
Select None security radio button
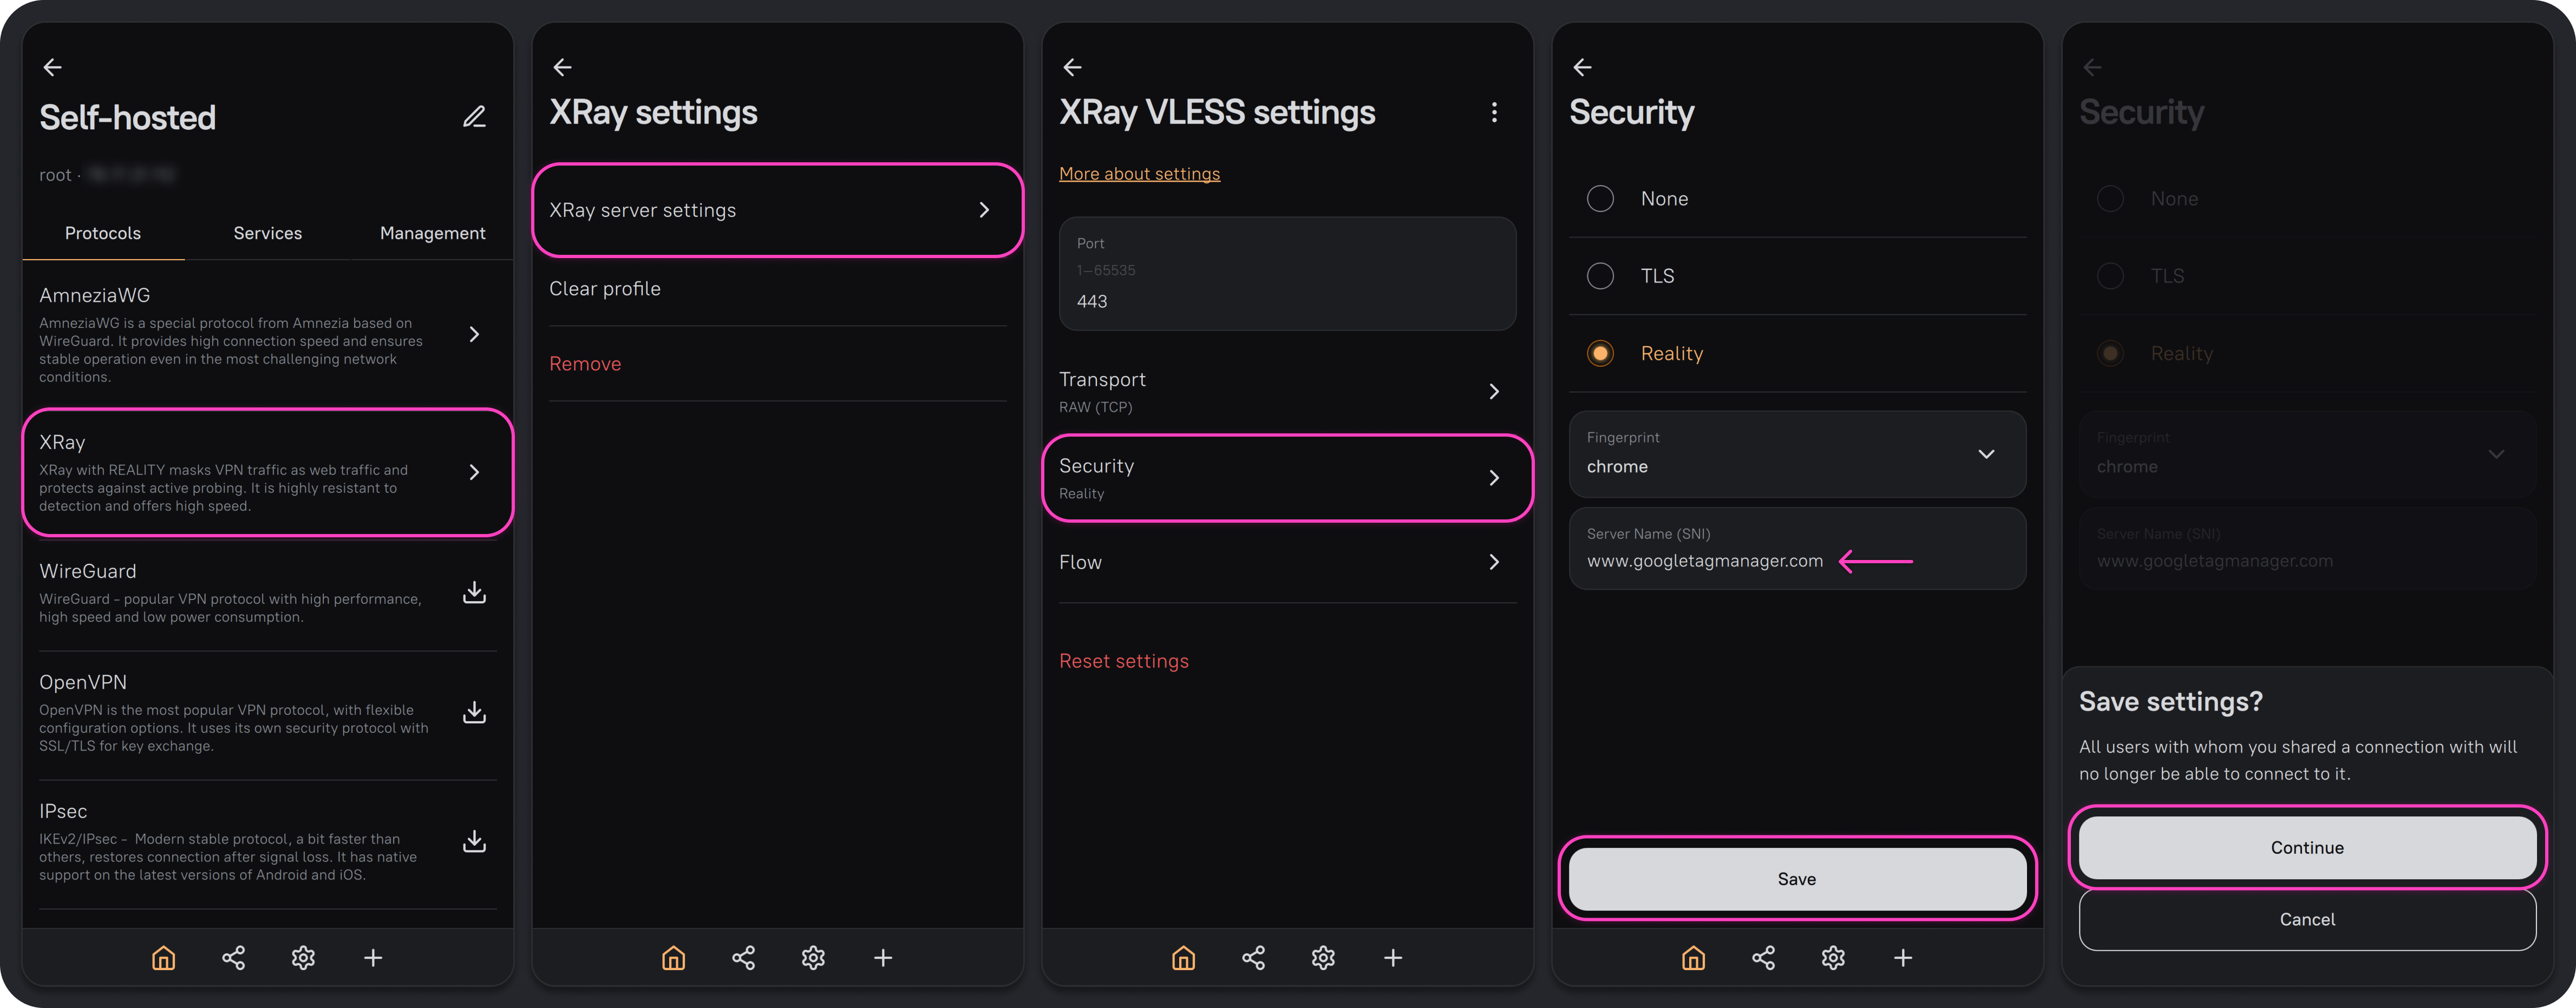[1600, 199]
